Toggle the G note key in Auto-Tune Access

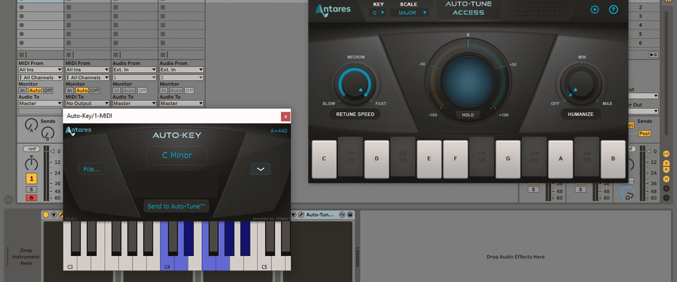508,158
